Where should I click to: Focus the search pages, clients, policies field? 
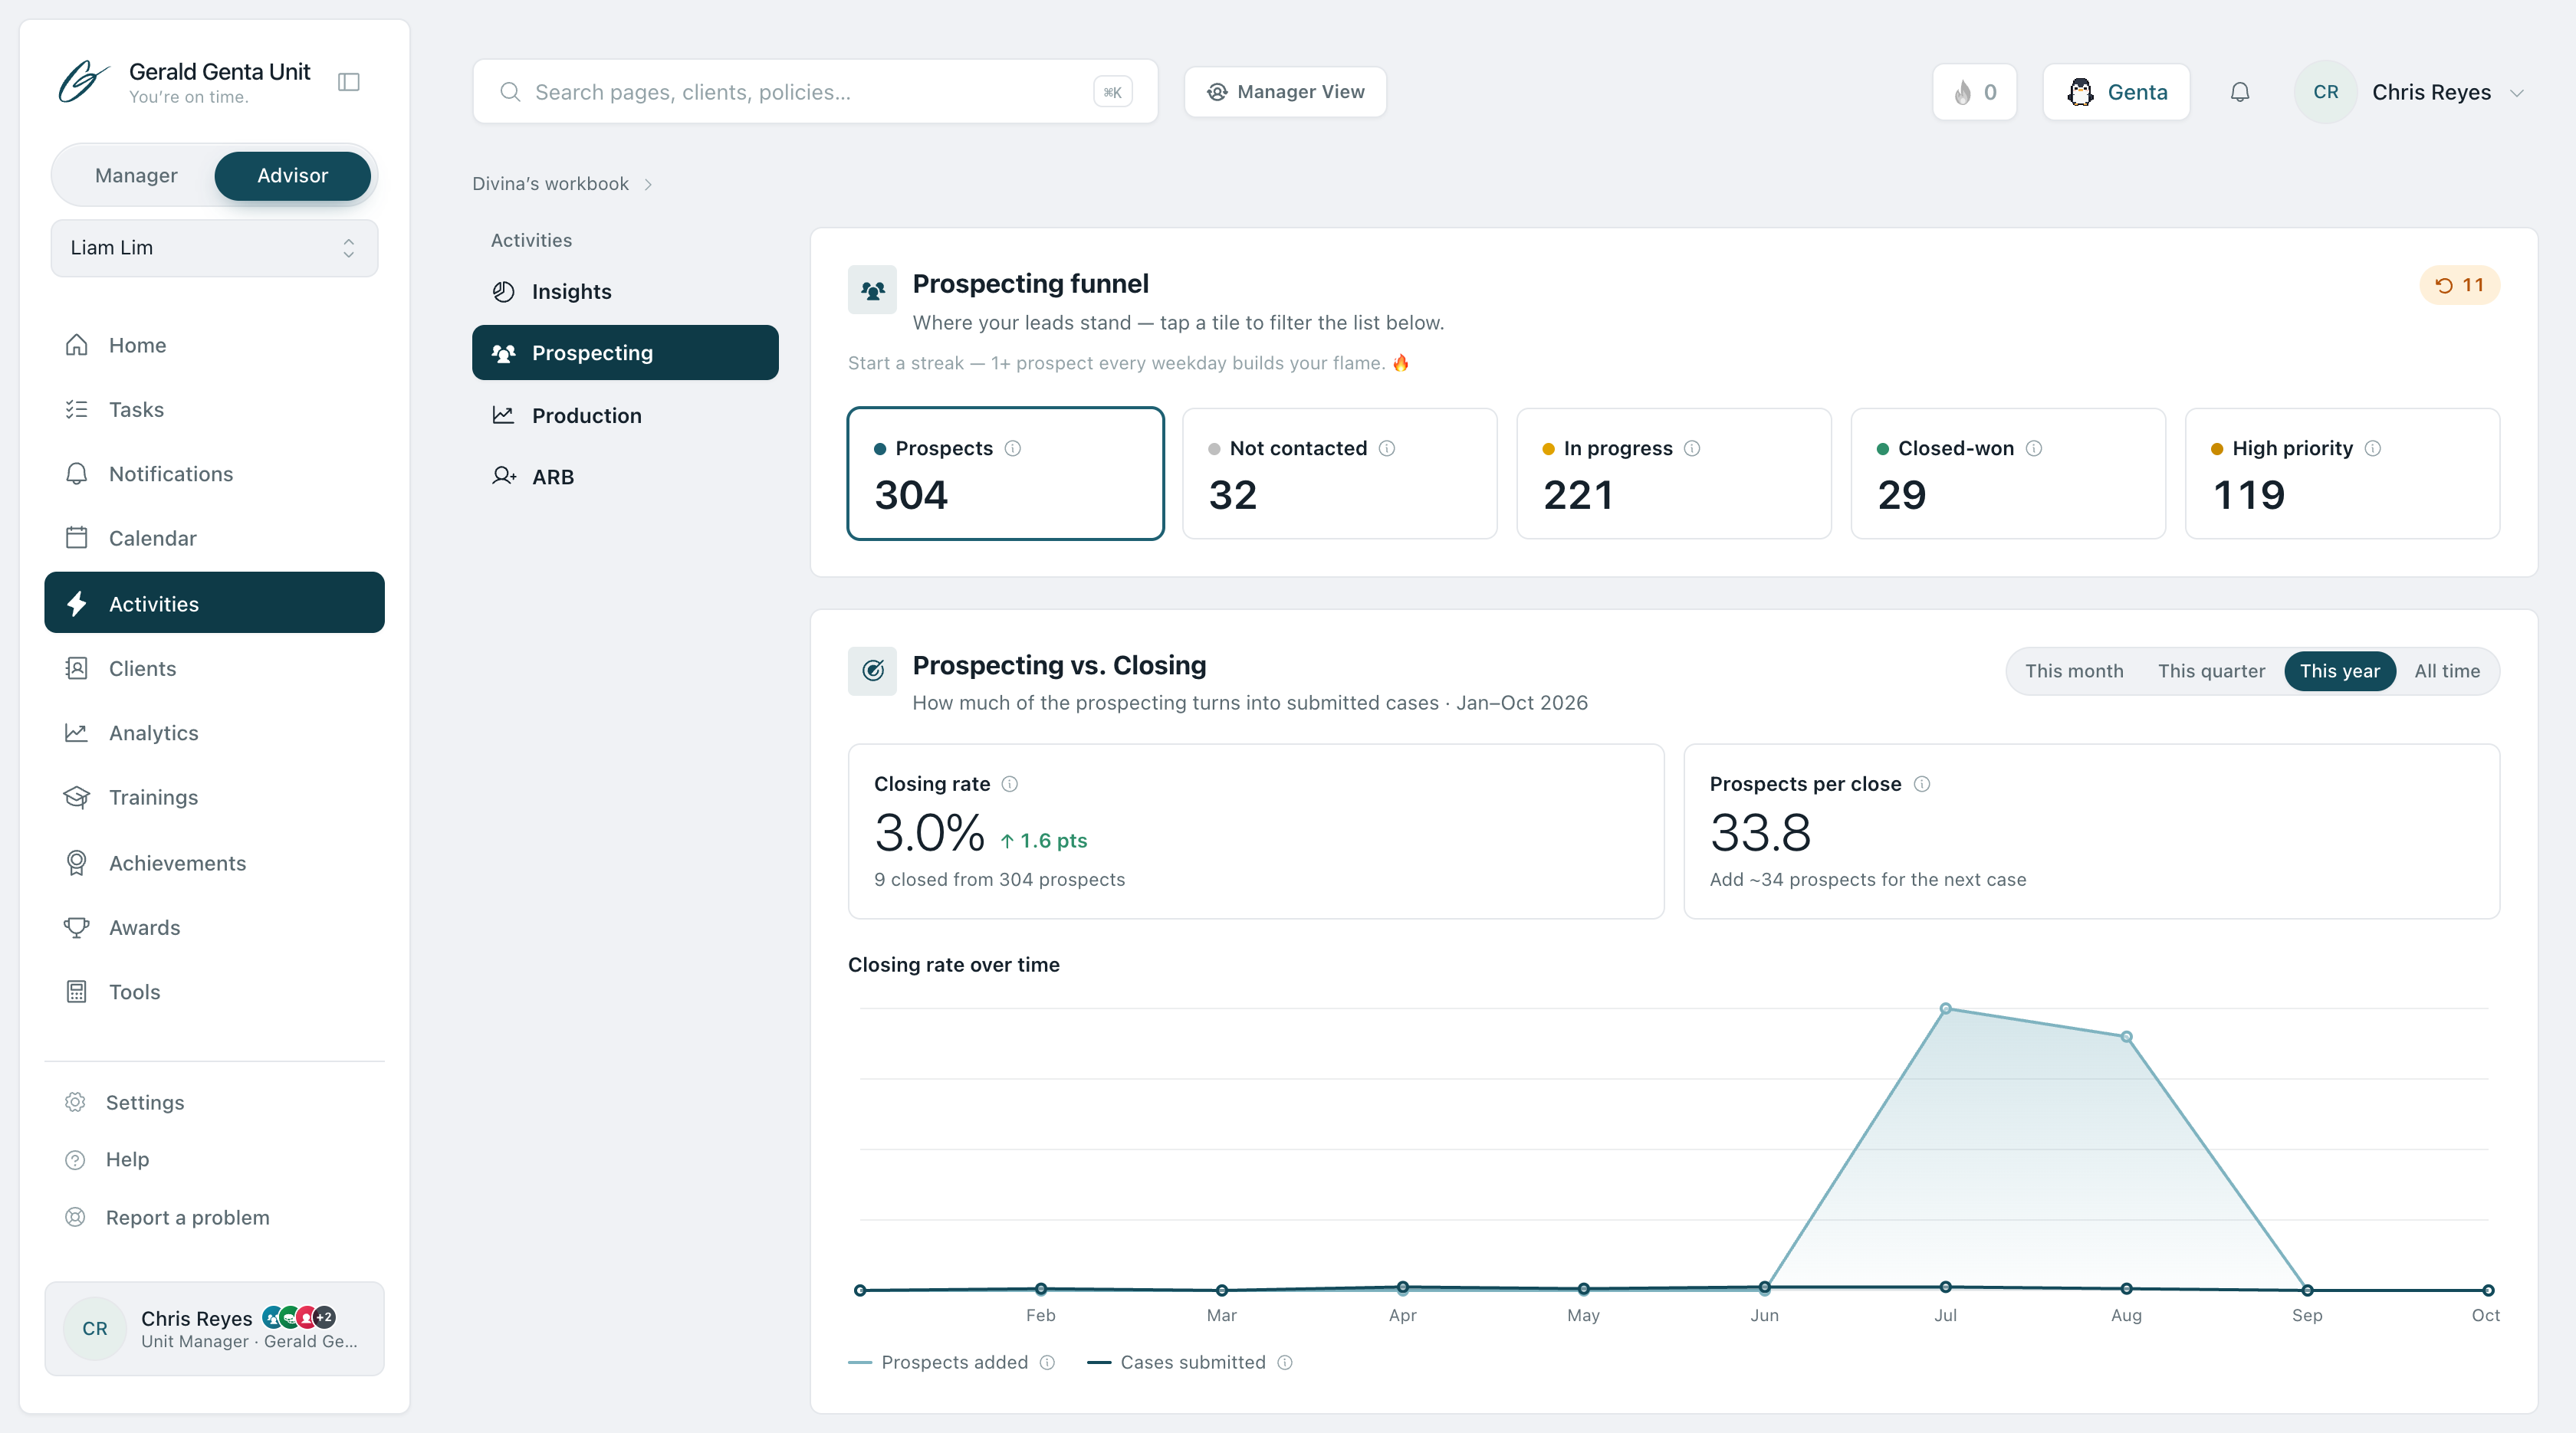pos(815,92)
